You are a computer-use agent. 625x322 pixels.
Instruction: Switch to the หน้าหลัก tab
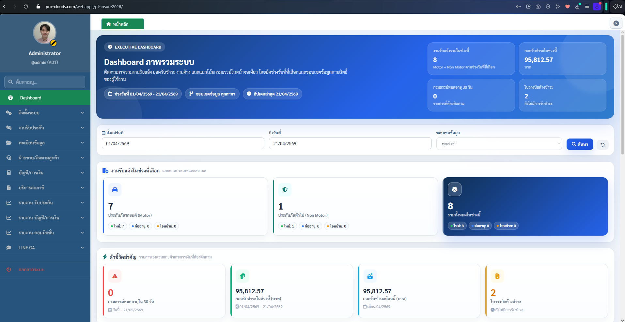point(122,24)
